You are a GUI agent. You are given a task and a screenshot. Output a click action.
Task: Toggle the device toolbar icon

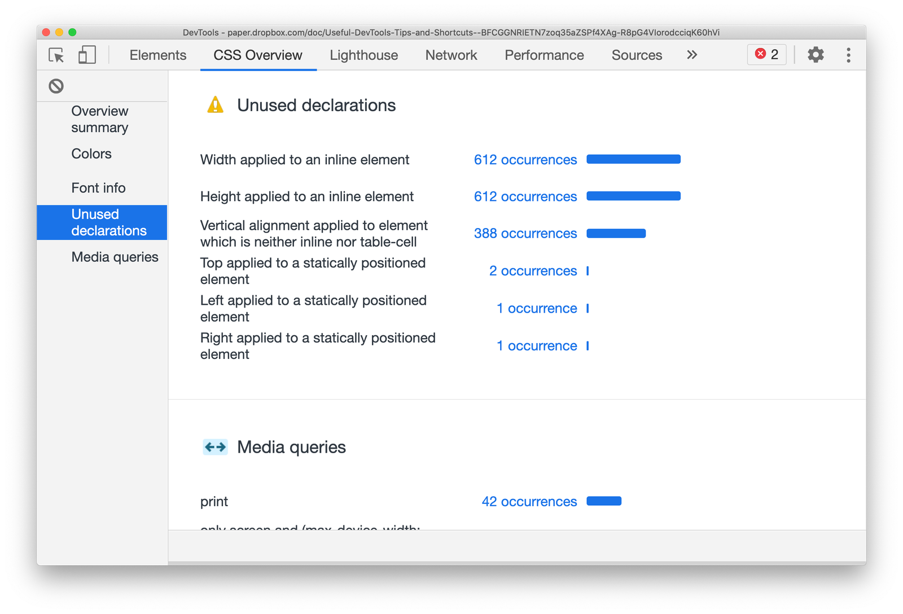(87, 55)
